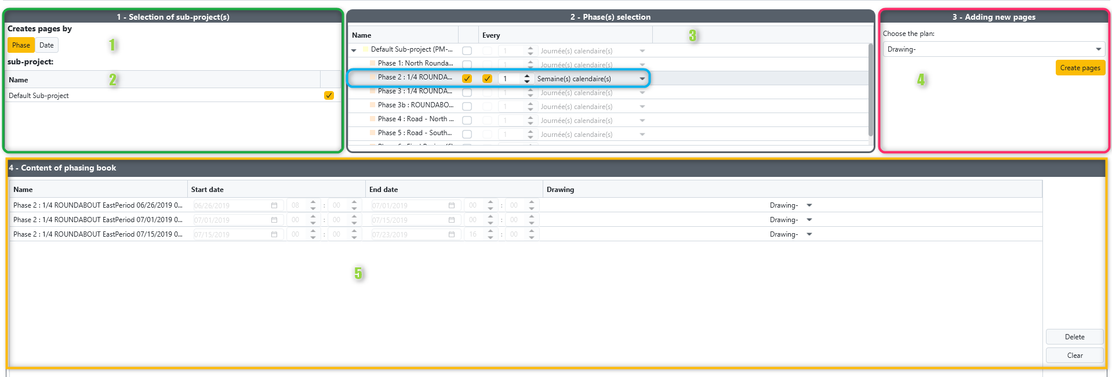Open calendar picker for first row start date
Screen dimensions: 1112x377
tap(274, 205)
